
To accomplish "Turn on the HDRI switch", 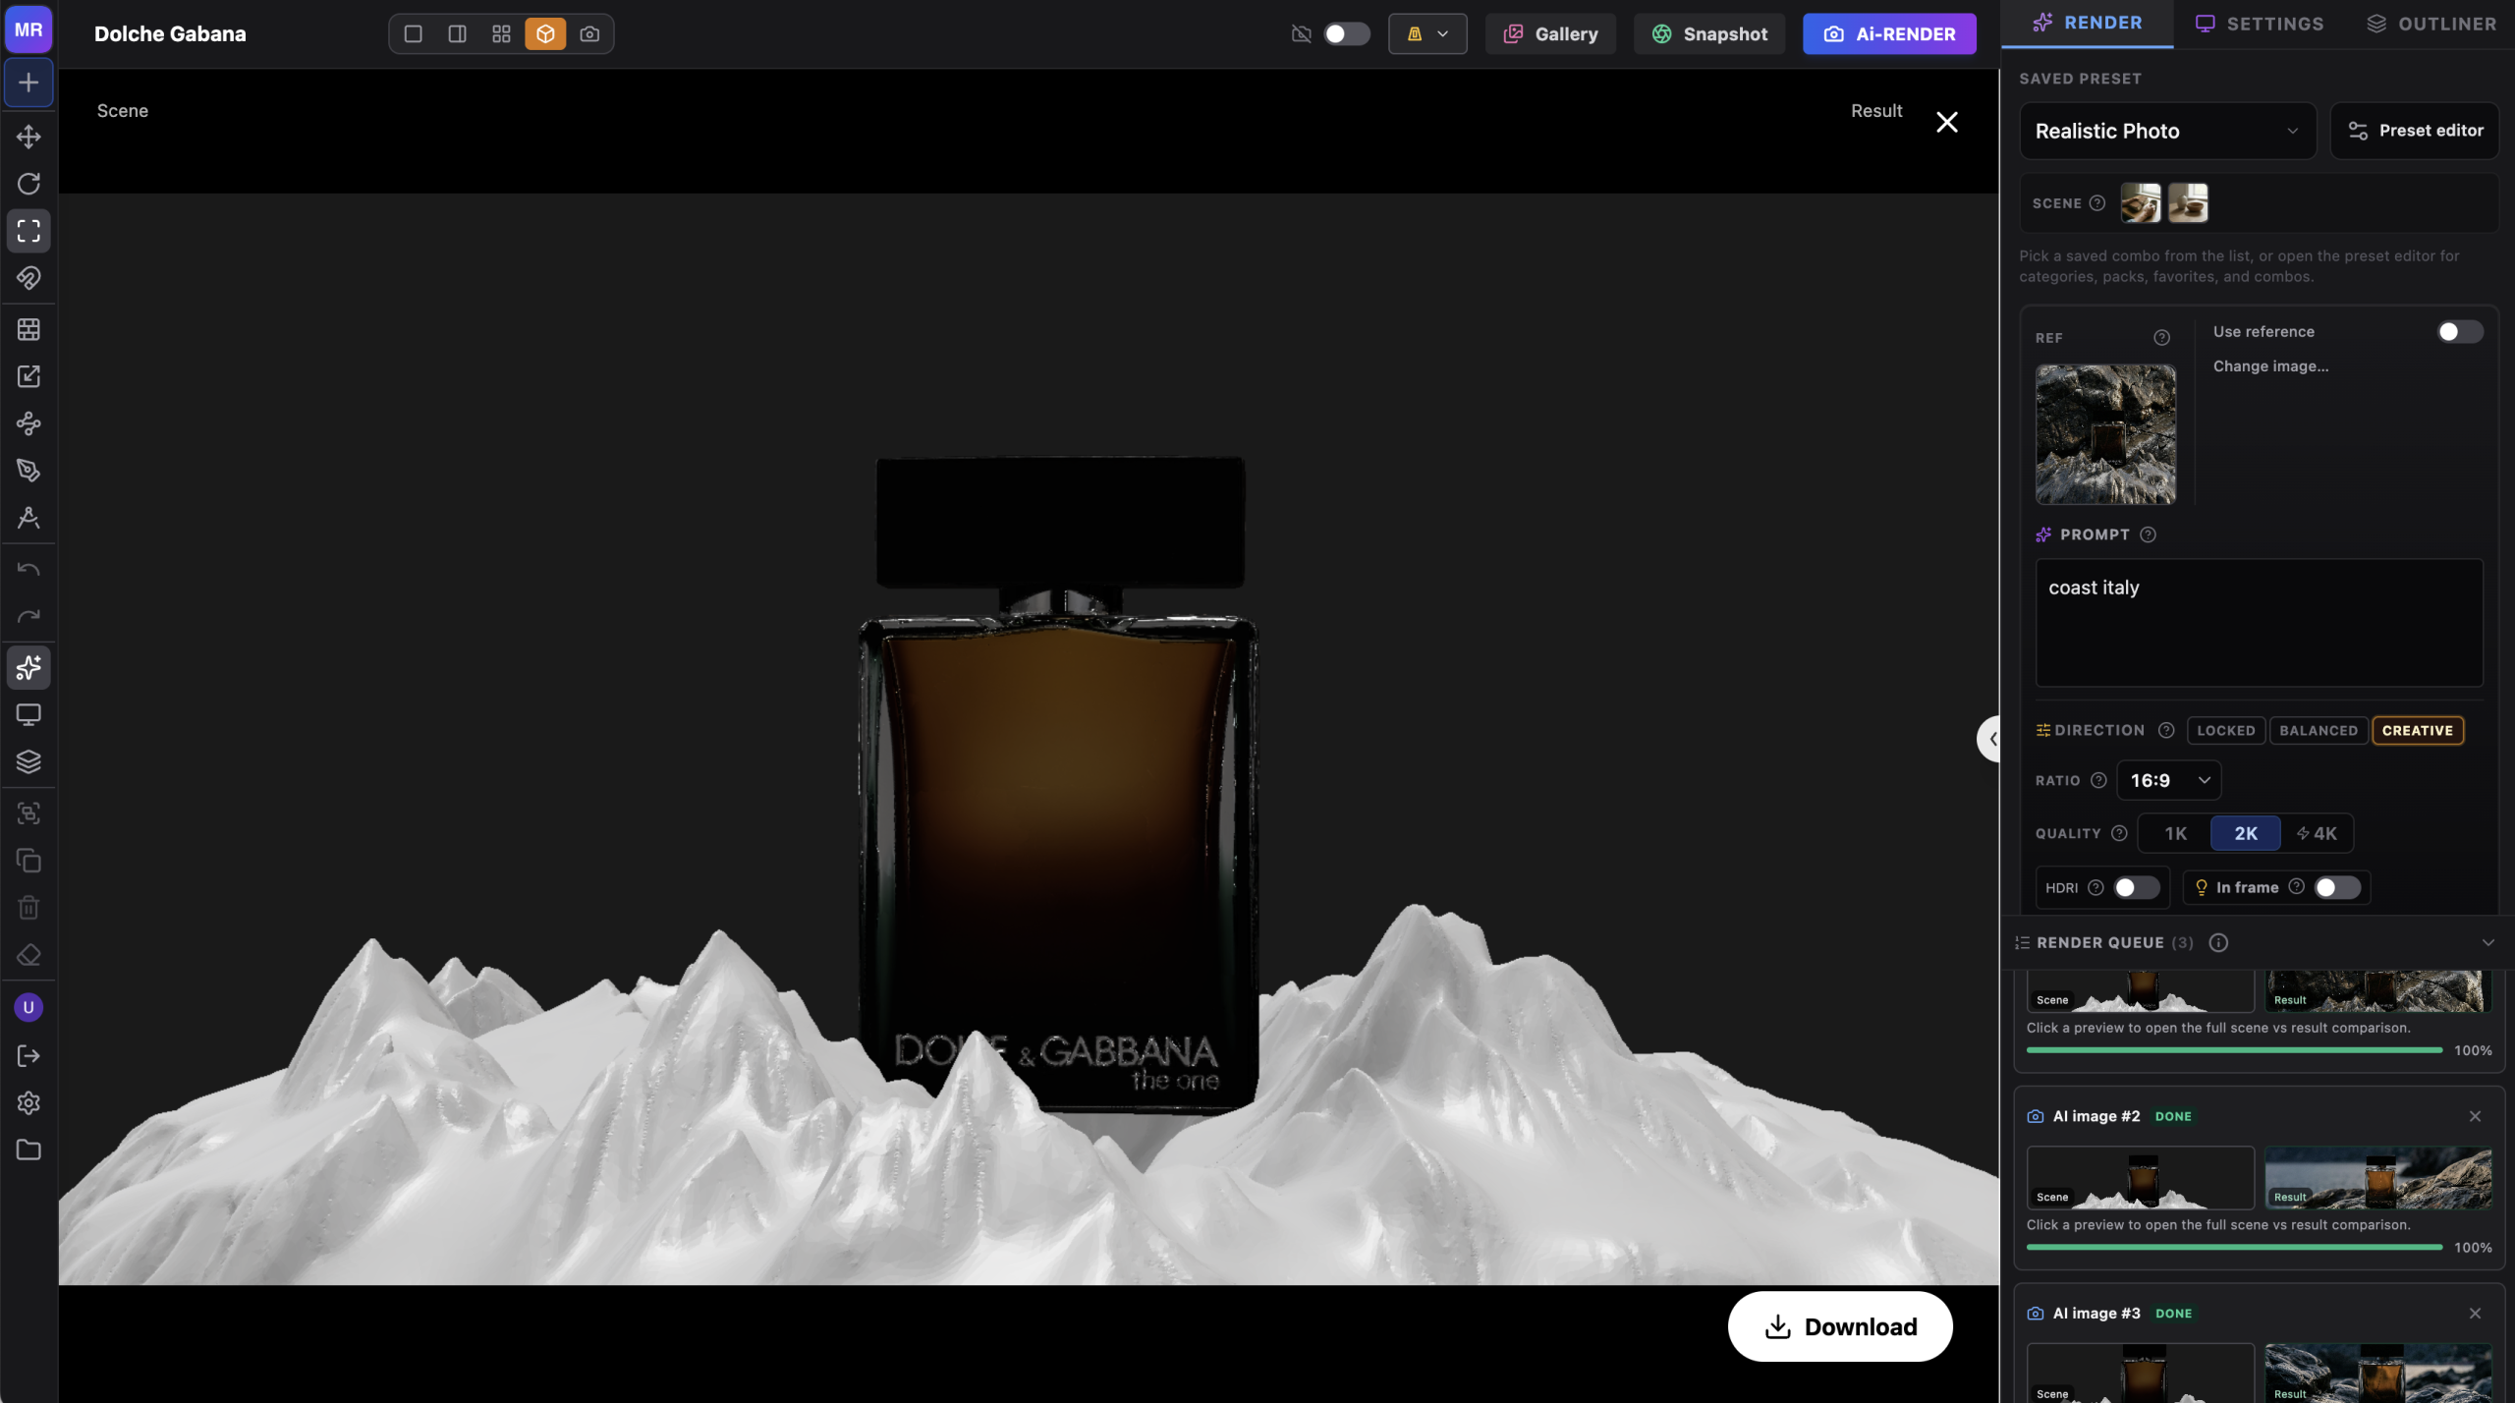I will (x=2136, y=887).
